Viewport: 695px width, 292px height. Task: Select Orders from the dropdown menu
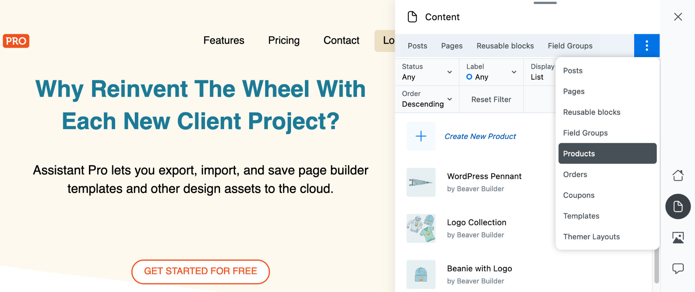click(x=575, y=175)
